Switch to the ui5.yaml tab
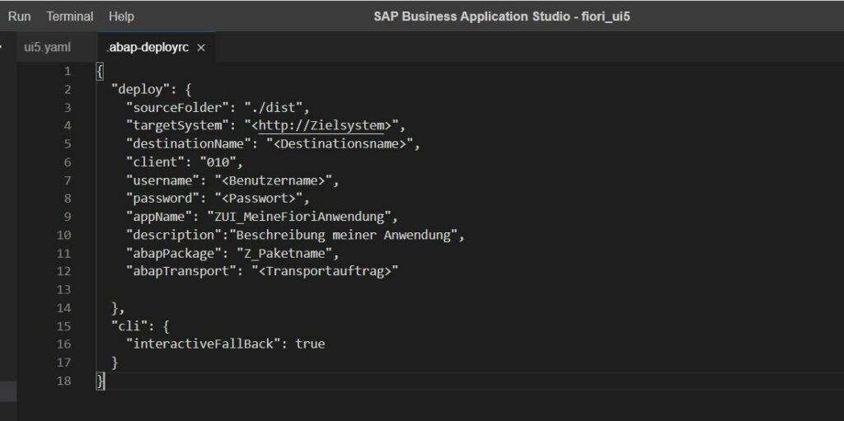Viewport: 844px width, 421px height. click(47, 48)
